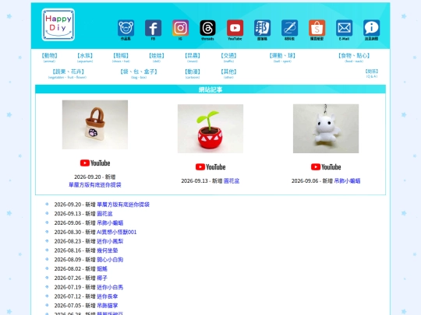Open the 2026-08.09 開心小白狗 link
The image size is (421, 315).
click(x=110, y=260)
